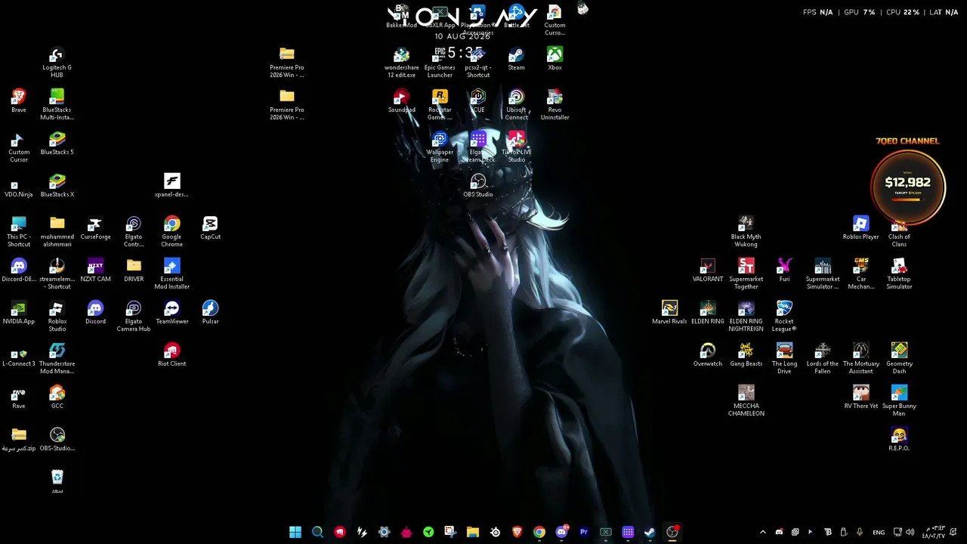This screenshot has height=544, width=967.
Task: Click the microphone icon in system tray
Action: [x=860, y=532]
